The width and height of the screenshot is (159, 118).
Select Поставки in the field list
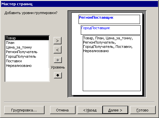[x=27, y=61]
